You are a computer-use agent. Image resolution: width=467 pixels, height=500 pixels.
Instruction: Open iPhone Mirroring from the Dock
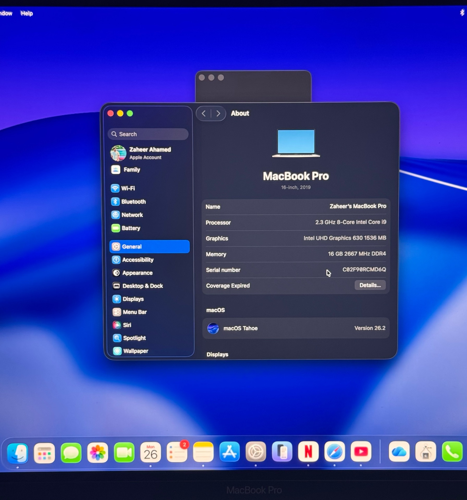282,452
